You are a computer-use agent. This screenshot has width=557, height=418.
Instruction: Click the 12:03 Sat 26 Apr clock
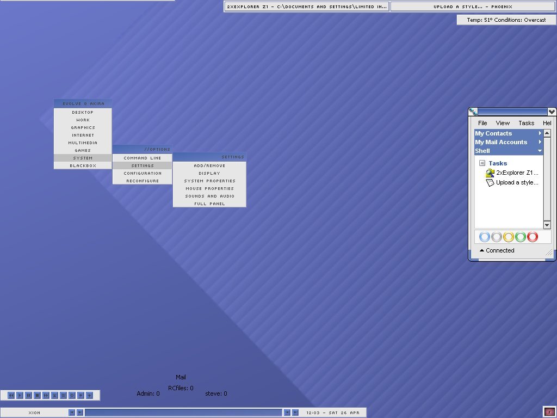(333, 413)
